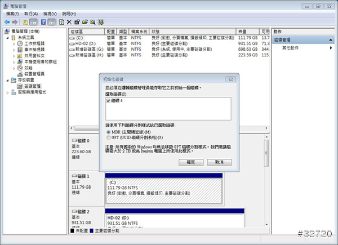Click the 確定 button in the dialog
This screenshot has width=338, height=245.
coord(190,162)
